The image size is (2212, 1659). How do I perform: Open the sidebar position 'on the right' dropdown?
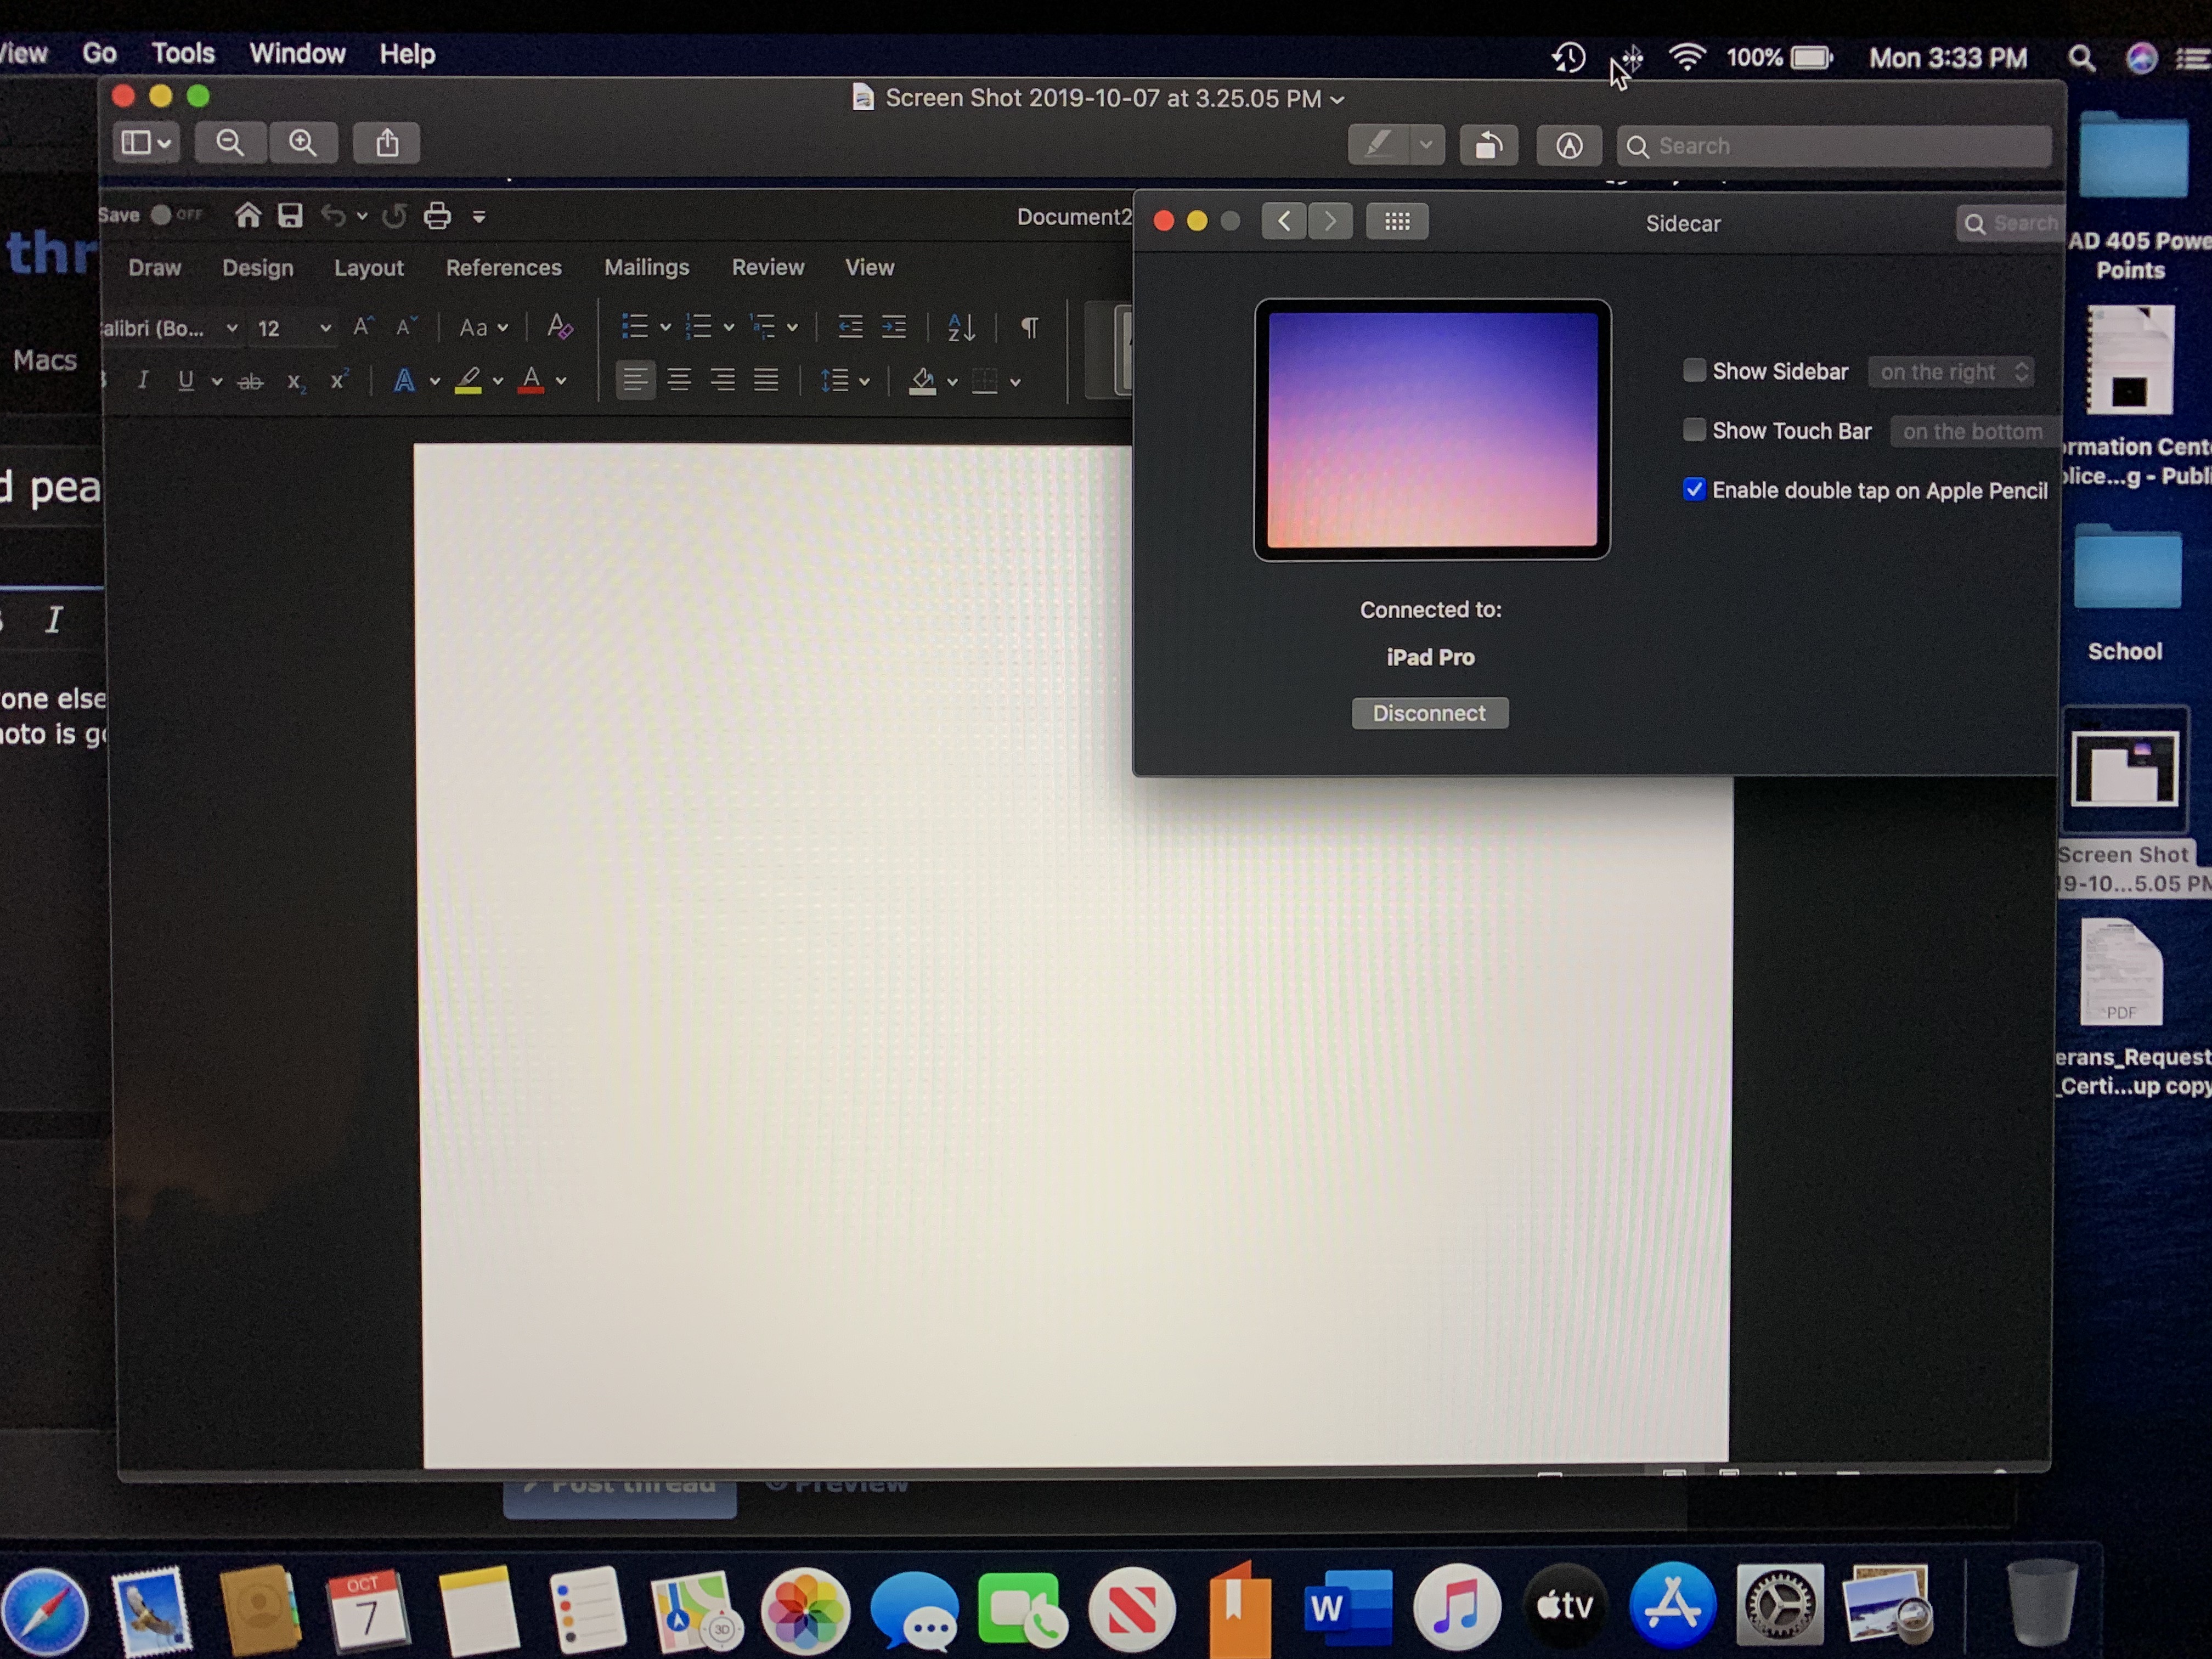click(x=1951, y=372)
